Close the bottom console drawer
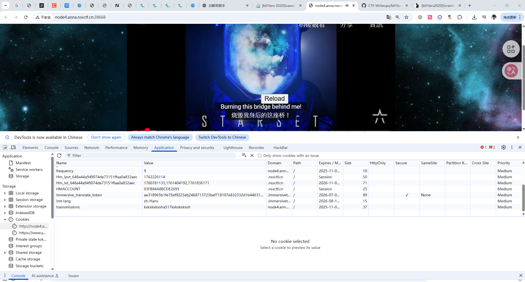Viewport: 525px width, 282px height. click(x=521, y=275)
